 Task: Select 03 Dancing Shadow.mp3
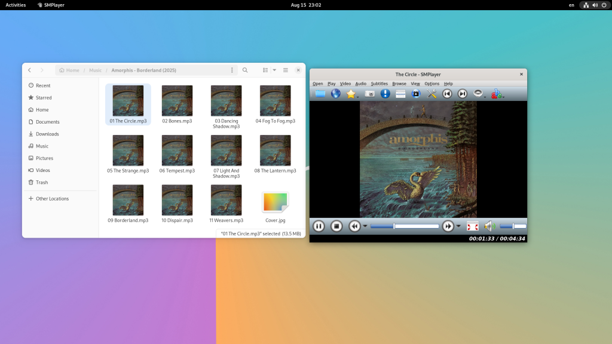coord(227,107)
